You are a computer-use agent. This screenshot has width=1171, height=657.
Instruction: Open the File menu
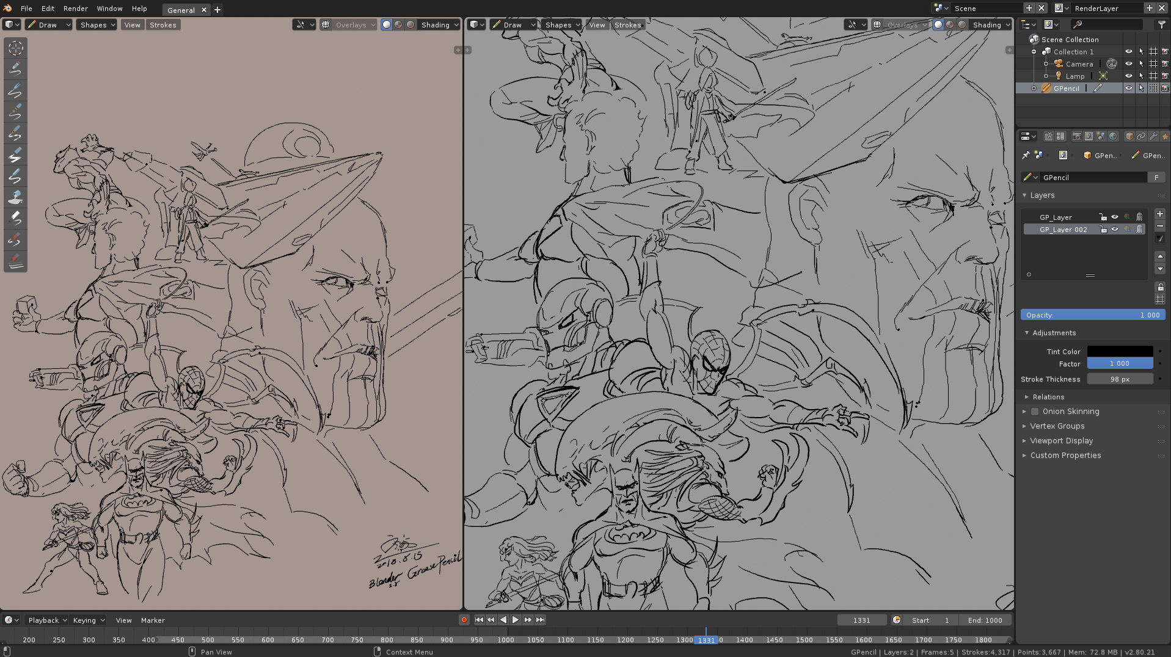[26, 9]
